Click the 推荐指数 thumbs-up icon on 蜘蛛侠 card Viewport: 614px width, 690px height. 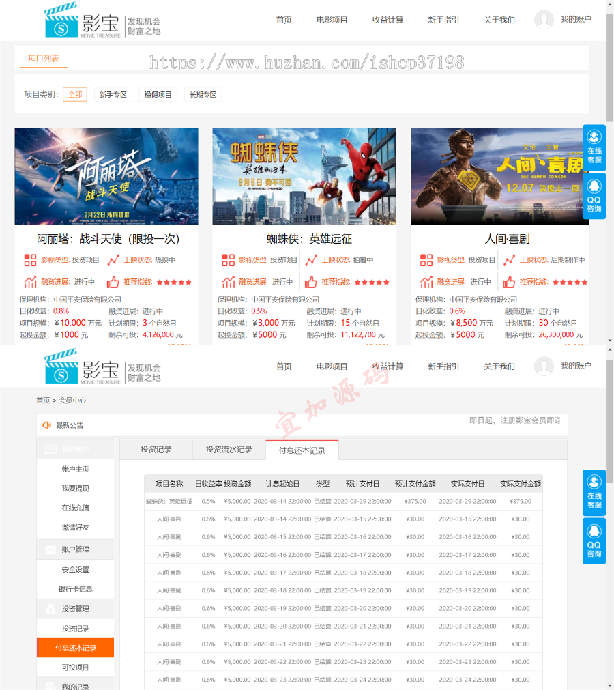click(310, 282)
